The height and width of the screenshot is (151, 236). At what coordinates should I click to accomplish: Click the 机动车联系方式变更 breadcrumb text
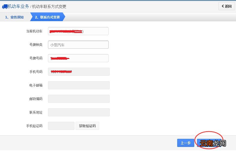click(49, 6)
